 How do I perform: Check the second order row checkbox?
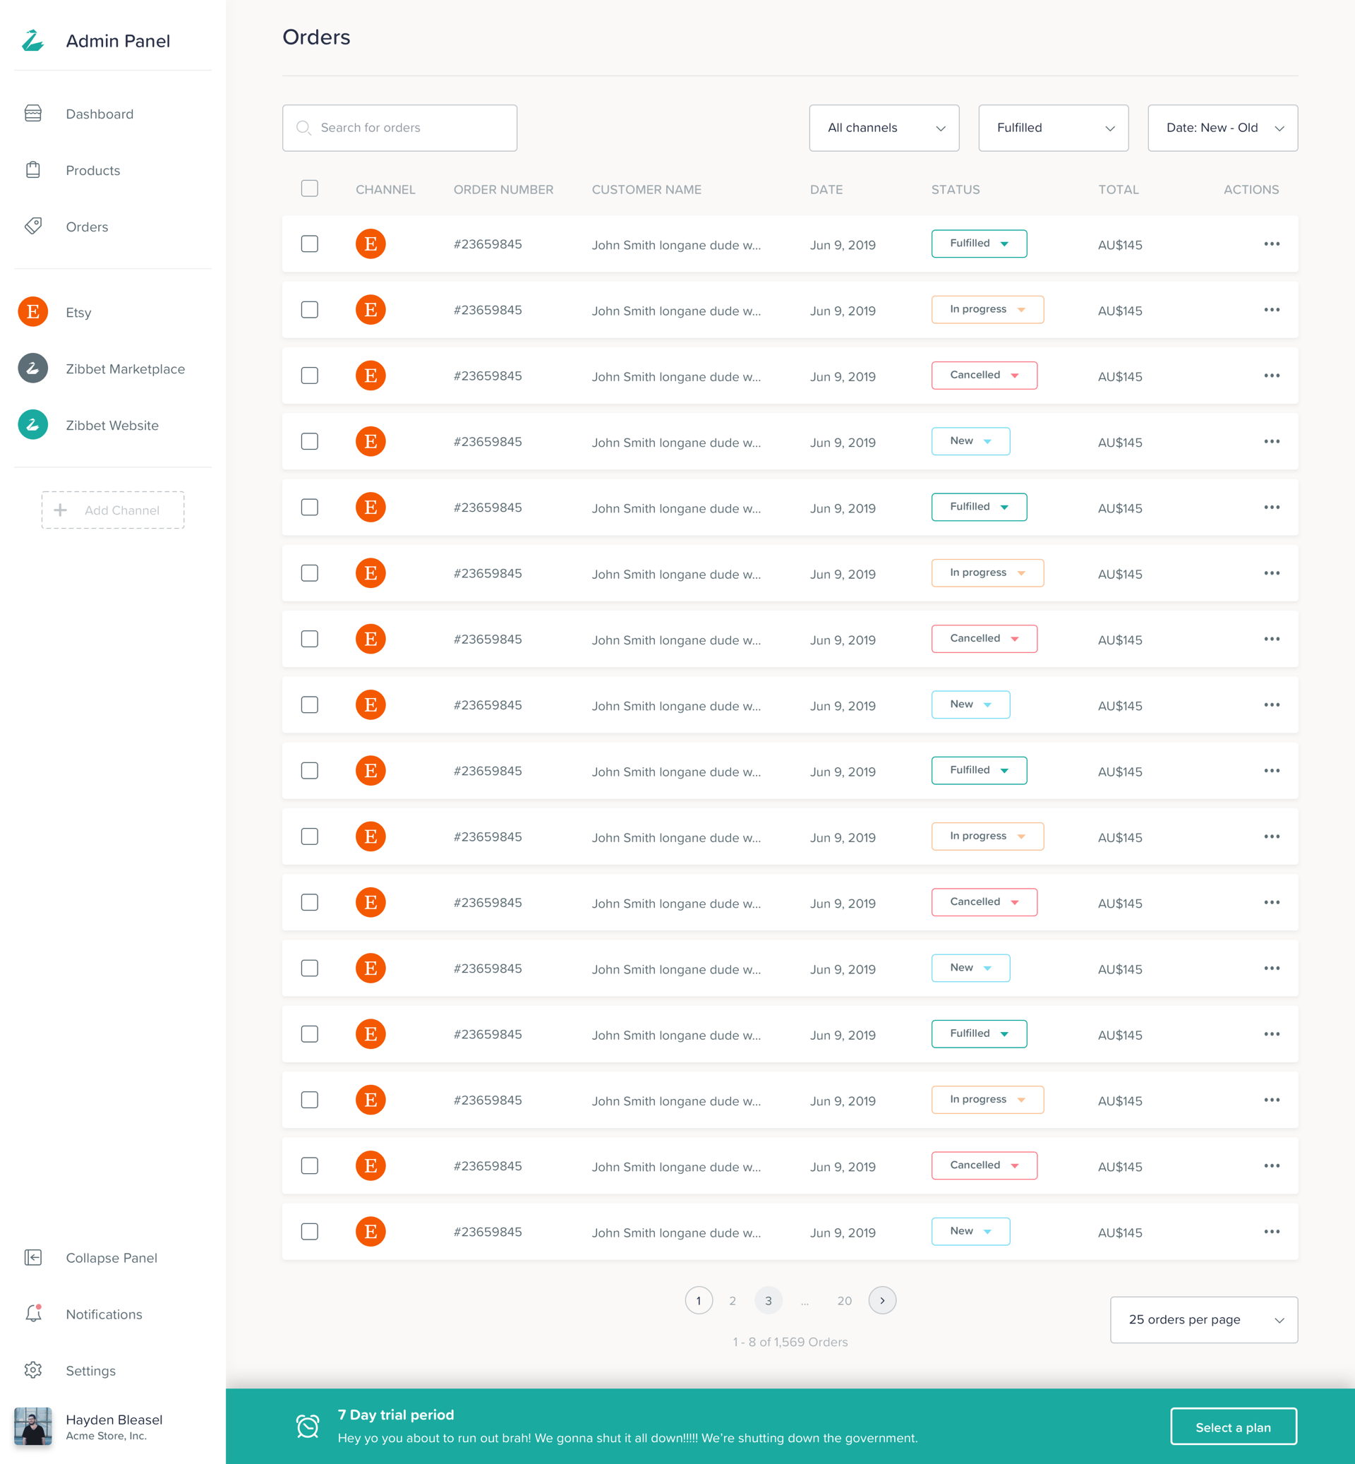point(309,309)
